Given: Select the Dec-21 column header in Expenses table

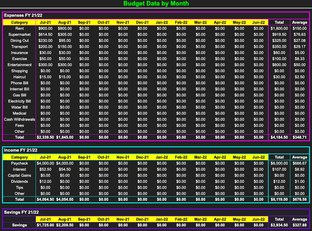Looking at the screenshot, I should [142, 22].
